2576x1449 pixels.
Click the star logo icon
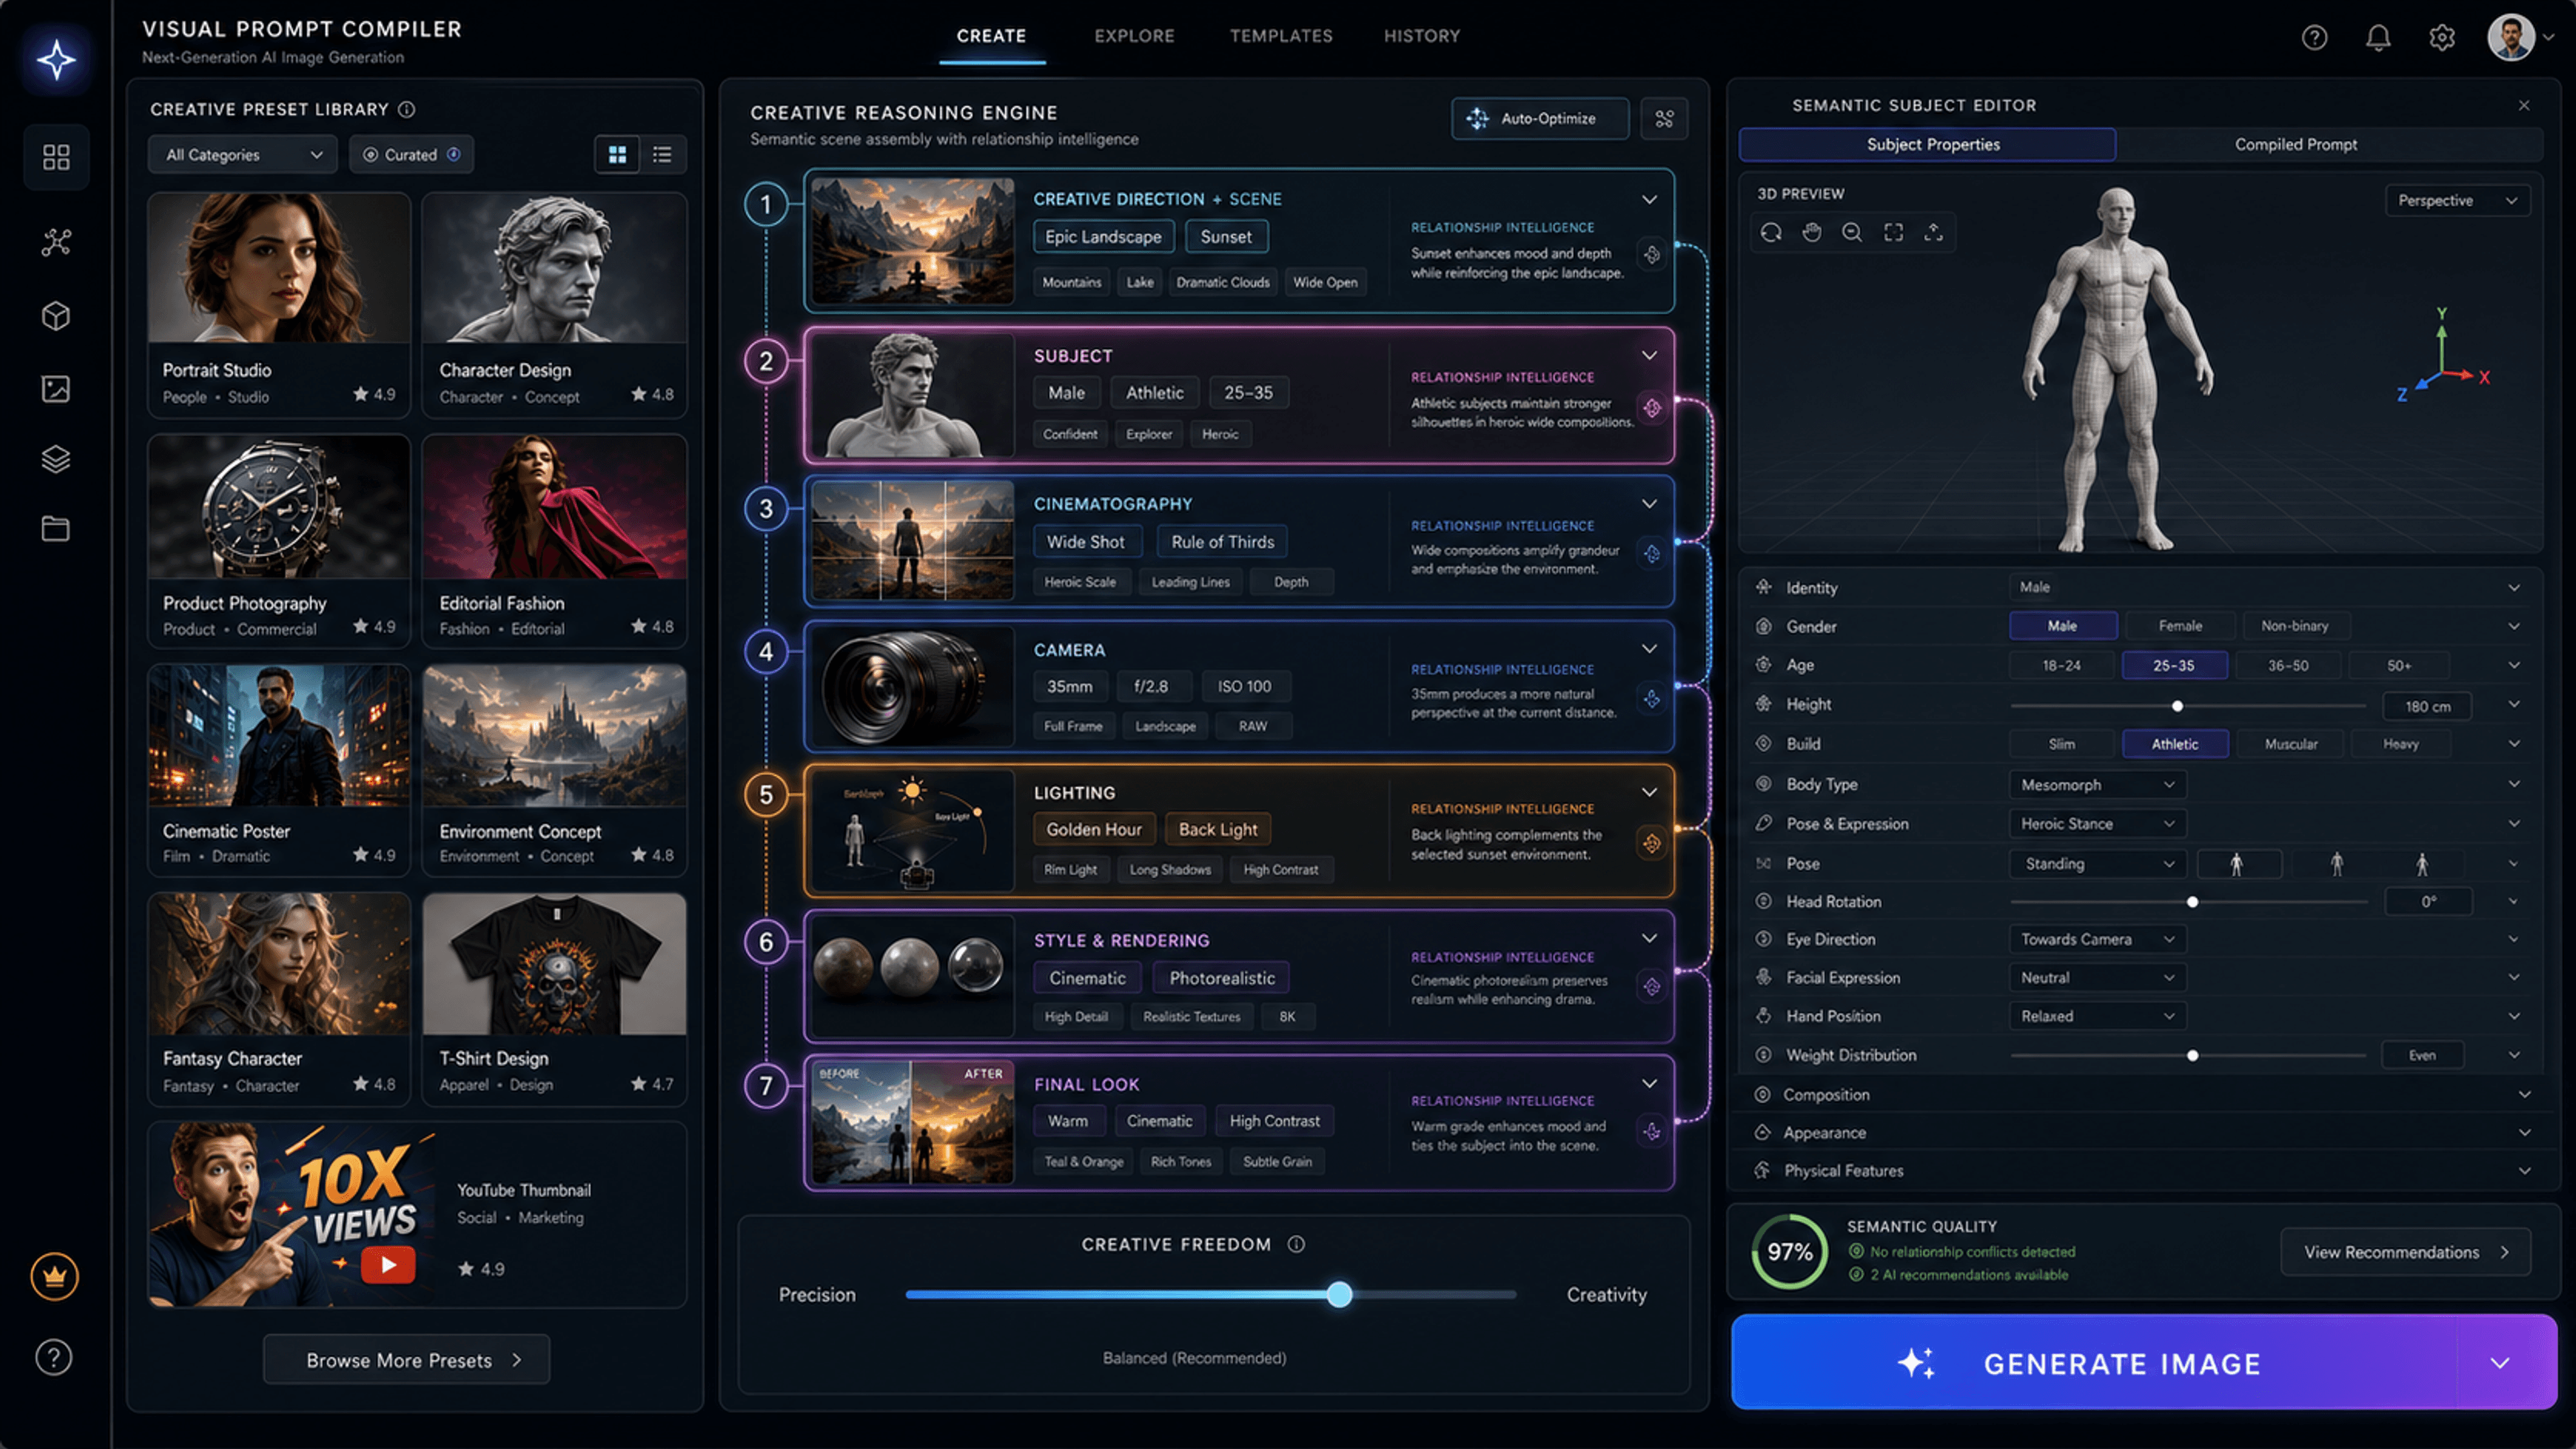pyautogui.click(x=56, y=60)
